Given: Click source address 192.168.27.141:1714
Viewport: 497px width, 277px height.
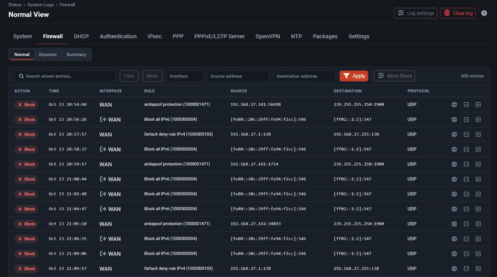Looking at the screenshot, I should (x=254, y=164).
